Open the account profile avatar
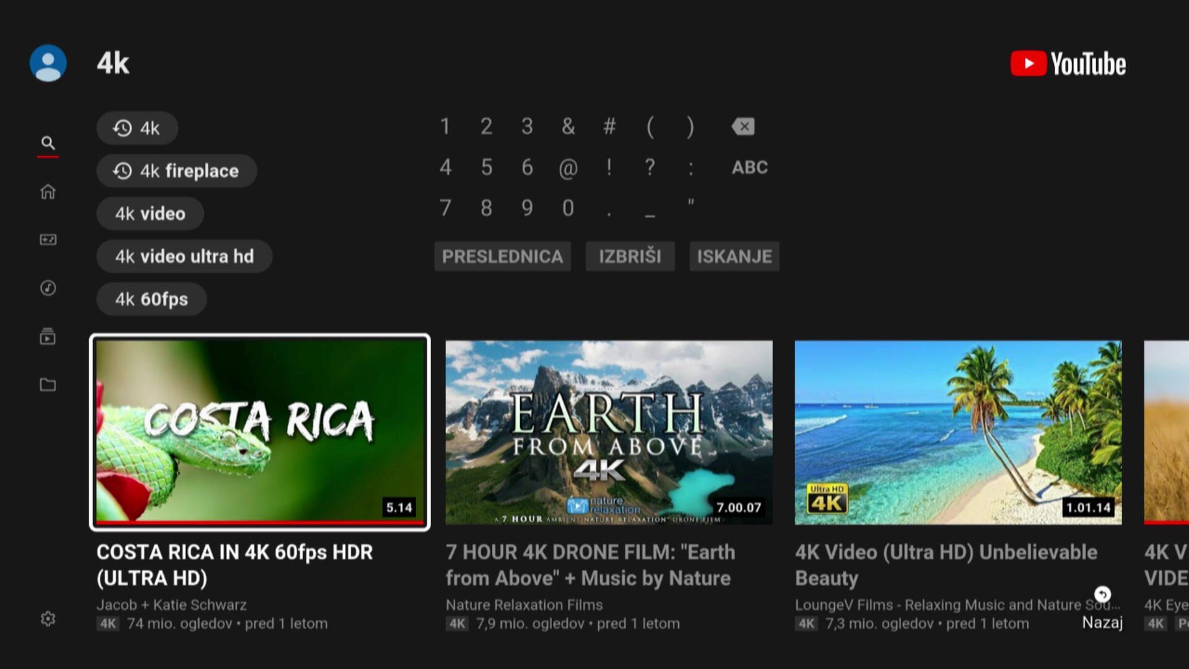 pyautogui.click(x=48, y=63)
